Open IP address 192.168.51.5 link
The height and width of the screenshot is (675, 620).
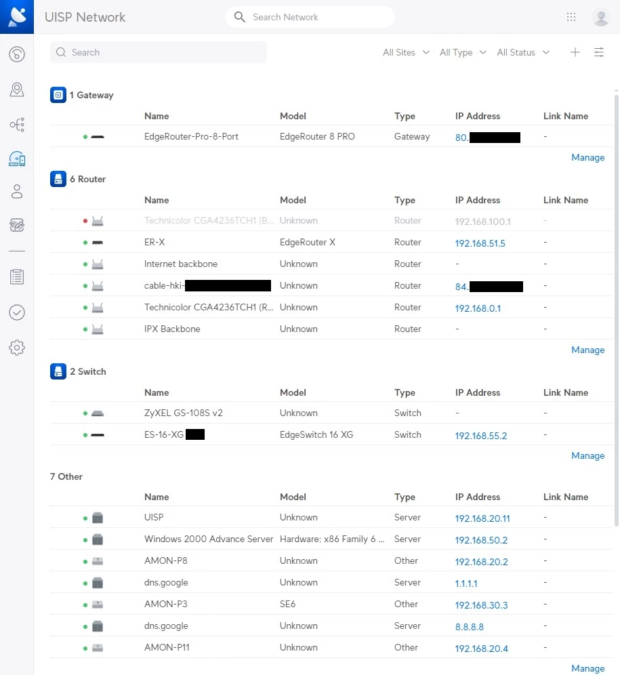click(480, 243)
